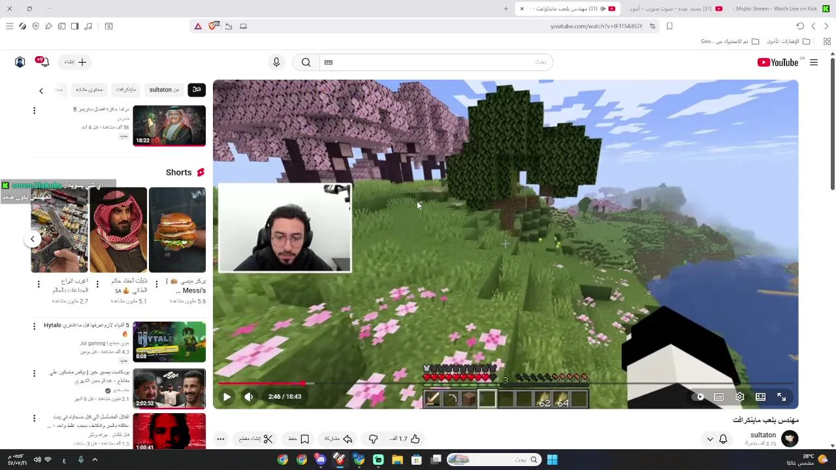Image resolution: width=836 pixels, height=470 pixels.
Task: Open the Short of man in red shemagh
Action: click(118, 230)
